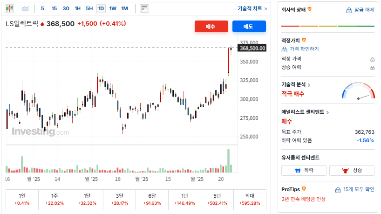Open 애널리스트 센티멘트 details chevron
The image size is (381, 214).
click(327, 112)
